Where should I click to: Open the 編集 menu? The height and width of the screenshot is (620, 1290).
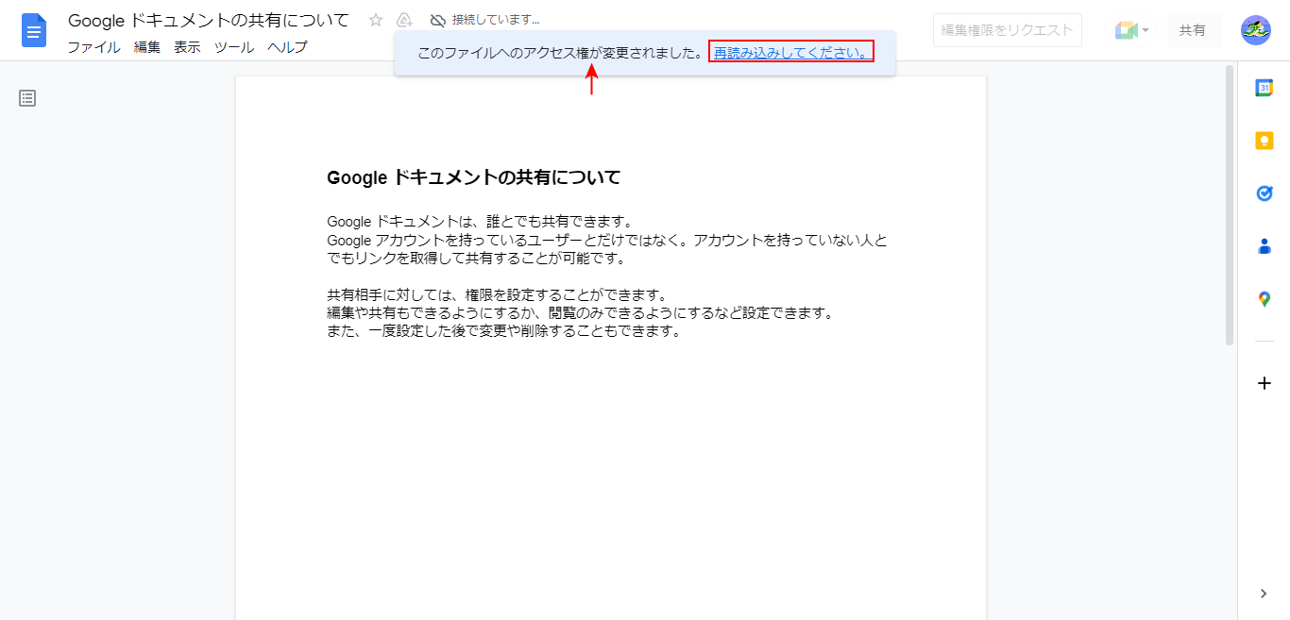tap(147, 47)
